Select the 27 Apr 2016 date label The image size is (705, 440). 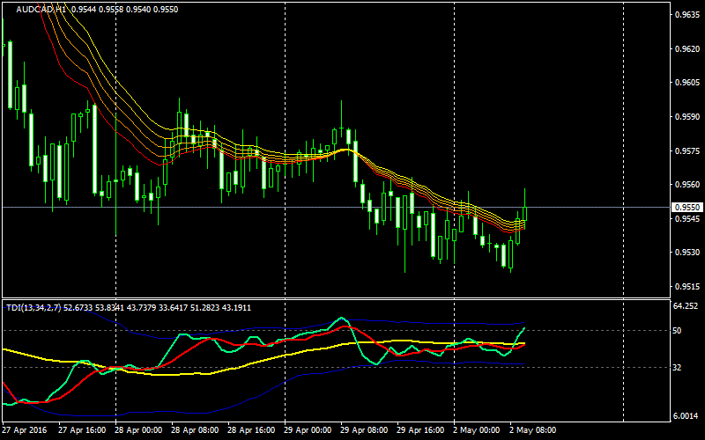26,431
